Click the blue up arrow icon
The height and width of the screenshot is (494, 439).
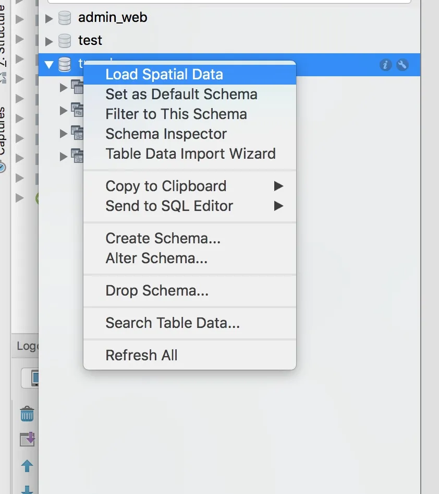click(27, 466)
